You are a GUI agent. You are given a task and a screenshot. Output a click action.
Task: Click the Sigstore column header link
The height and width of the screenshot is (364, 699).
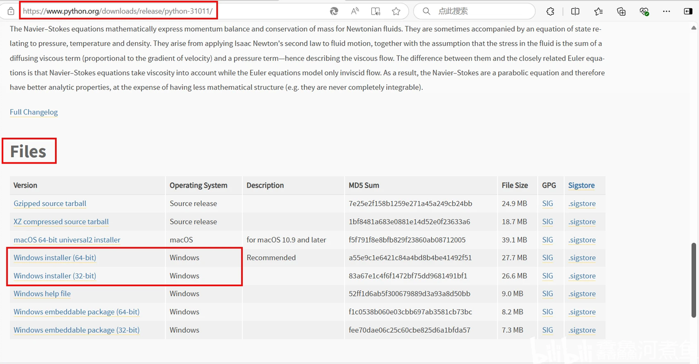(x=581, y=185)
